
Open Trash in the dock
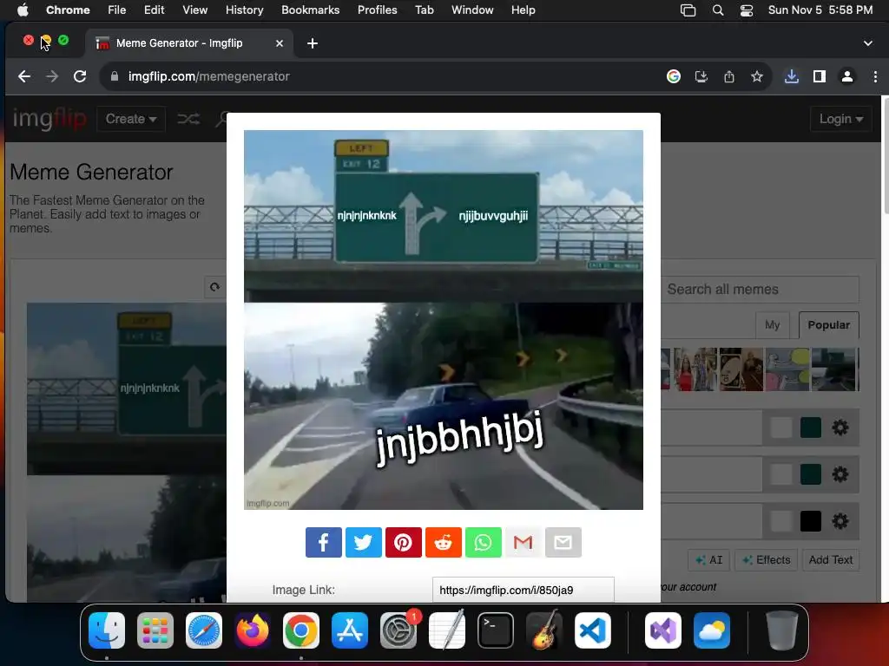(782, 630)
